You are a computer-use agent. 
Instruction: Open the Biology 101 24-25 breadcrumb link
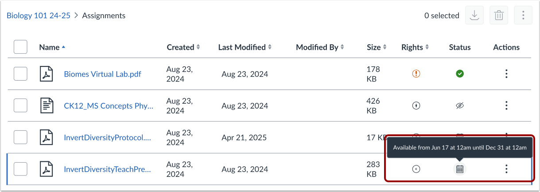39,16
